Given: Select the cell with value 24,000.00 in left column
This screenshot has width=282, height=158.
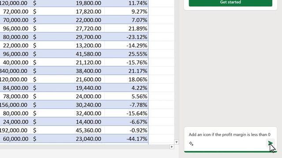Looking at the screenshot, I should (15, 122).
